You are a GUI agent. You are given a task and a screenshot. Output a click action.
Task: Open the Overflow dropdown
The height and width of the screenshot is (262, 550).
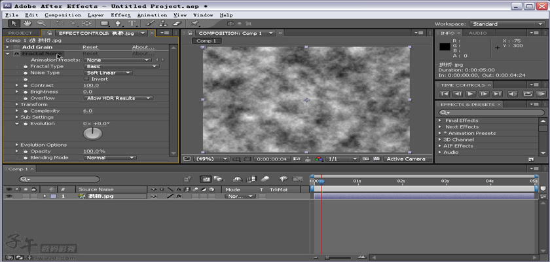click(x=119, y=98)
